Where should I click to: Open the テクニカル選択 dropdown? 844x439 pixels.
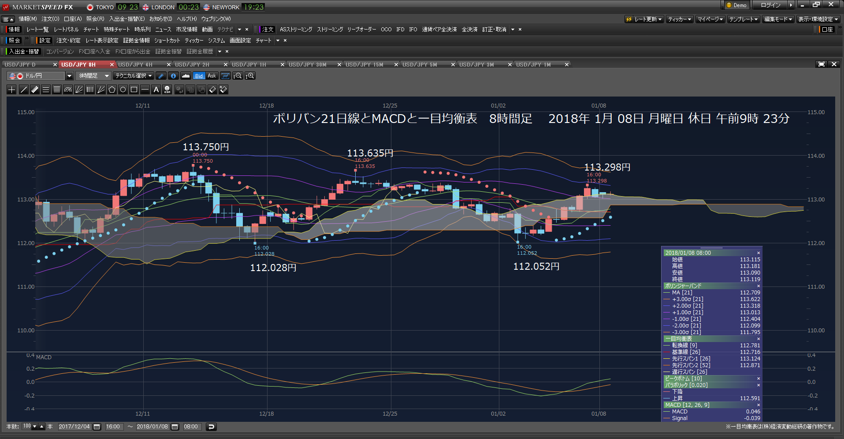tap(133, 76)
